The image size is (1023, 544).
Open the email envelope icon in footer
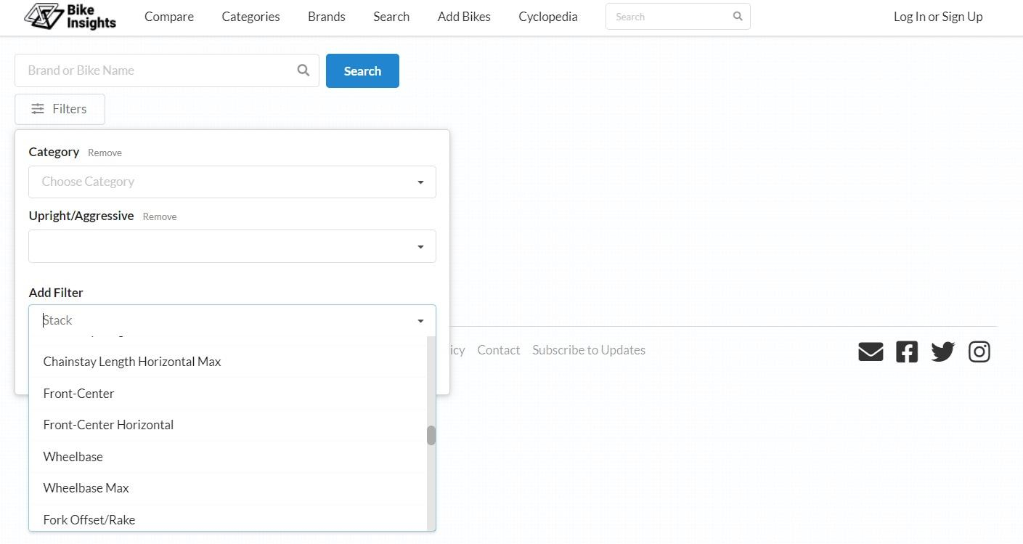coord(871,352)
